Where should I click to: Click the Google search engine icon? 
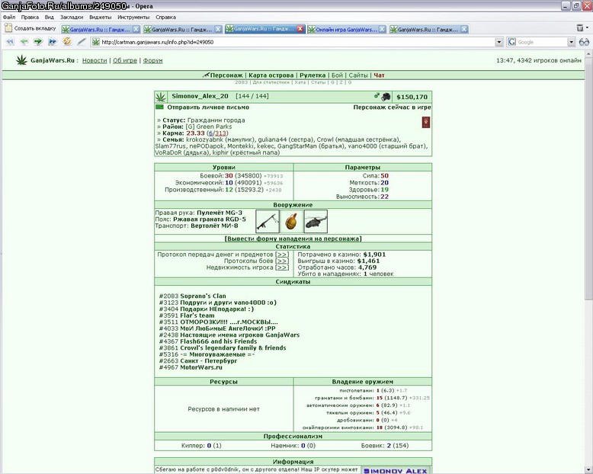(x=512, y=42)
